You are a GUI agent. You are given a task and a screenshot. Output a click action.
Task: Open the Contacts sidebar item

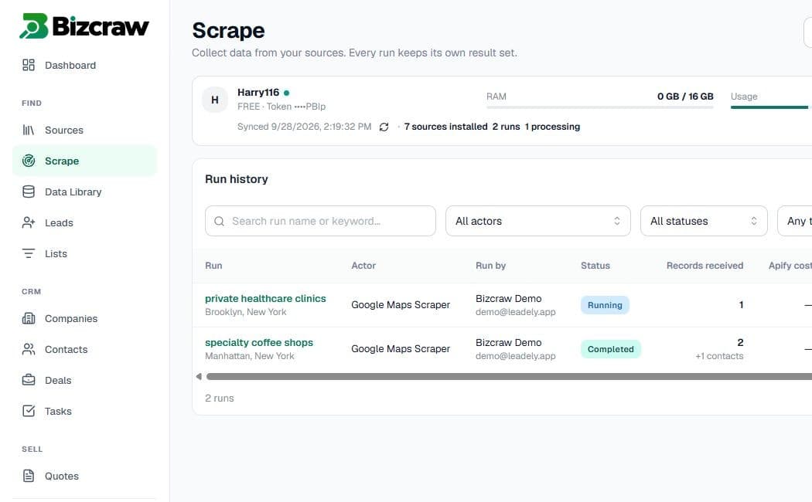coord(84,350)
